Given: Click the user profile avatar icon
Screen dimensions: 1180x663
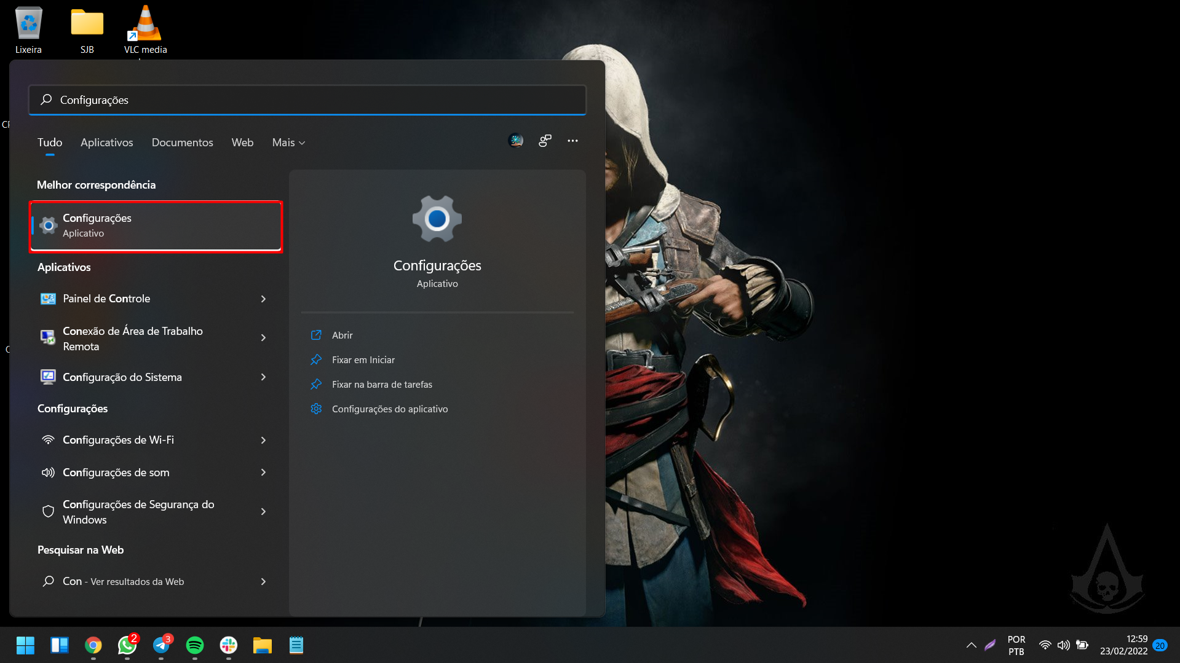Looking at the screenshot, I should [516, 141].
